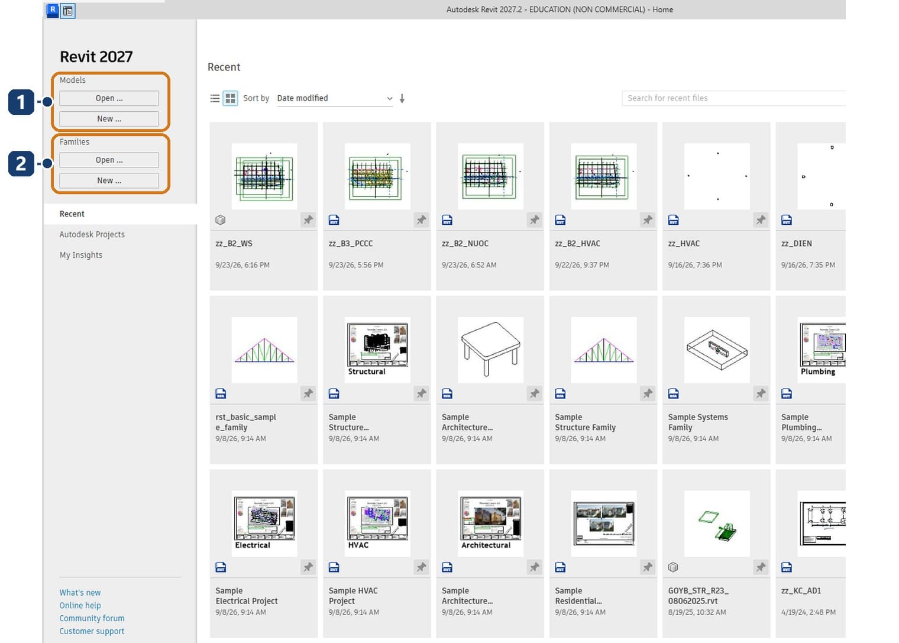Pin the zz_B2_HVAC file
Image resolution: width=899 pixels, height=643 pixels.
648,220
